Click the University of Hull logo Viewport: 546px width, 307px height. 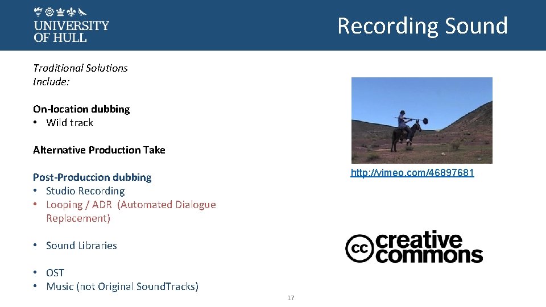[72, 25]
